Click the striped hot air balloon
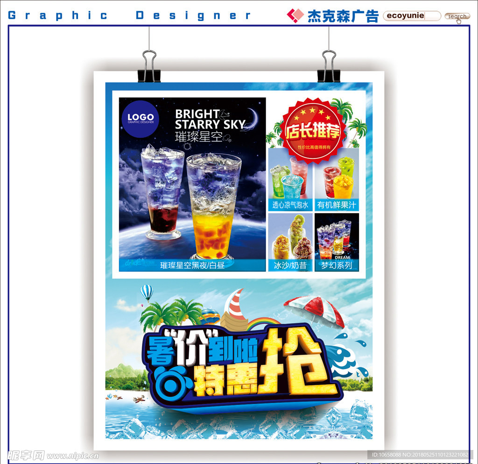This screenshot has width=478, height=464. [147, 293]
